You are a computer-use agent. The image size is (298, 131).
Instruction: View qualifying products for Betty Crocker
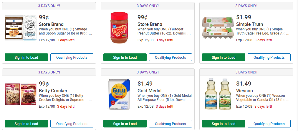coord(72,124)
